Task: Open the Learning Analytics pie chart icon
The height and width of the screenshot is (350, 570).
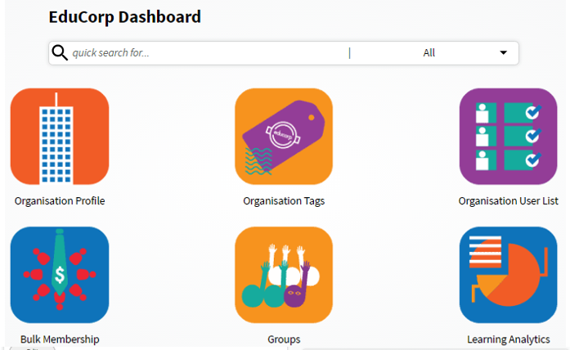Action: coord(508,275)
